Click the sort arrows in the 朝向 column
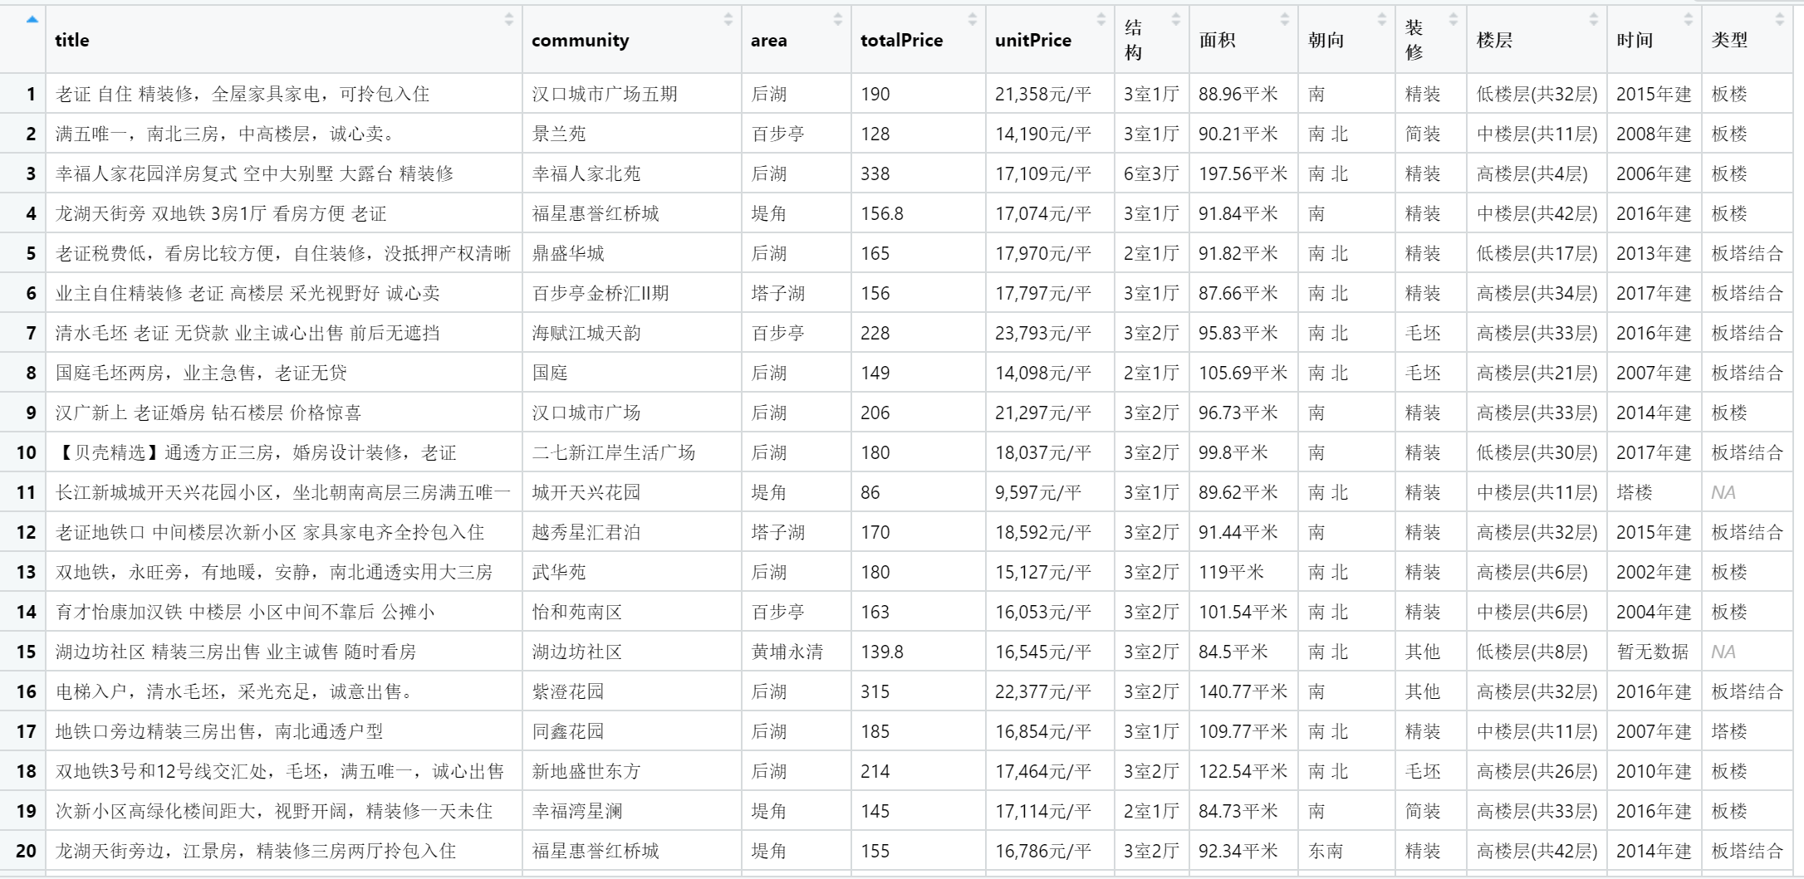This screenshot has width=1804, height=879. click(1381, 19)
